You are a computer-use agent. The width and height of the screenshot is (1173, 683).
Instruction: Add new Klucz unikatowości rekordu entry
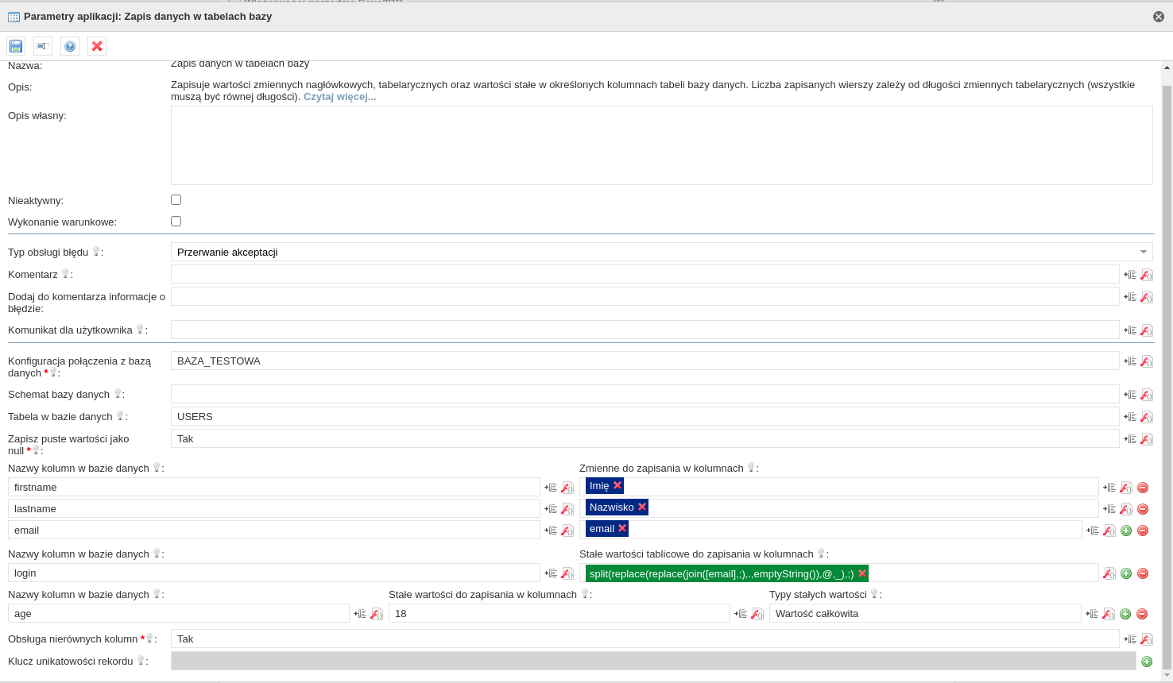click(1147, 662)
